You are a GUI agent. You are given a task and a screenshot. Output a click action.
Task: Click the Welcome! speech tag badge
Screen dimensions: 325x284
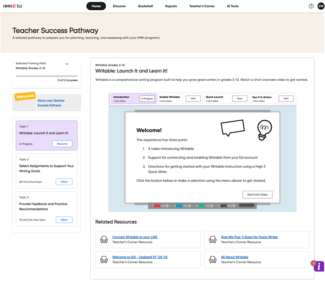pyautogui.click(x=25, y=96)
